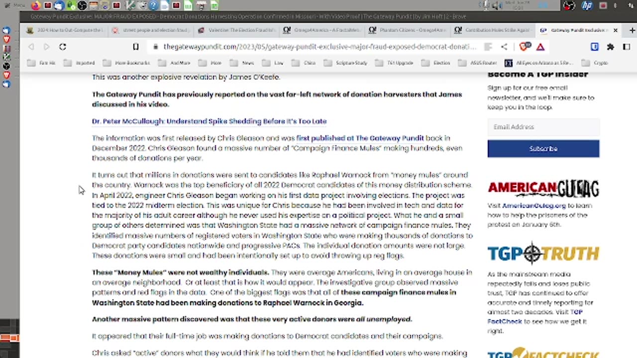Open the 'Scripture Study' bookmarks folder
Screen dimensions: 637x358
pos(346,63)
